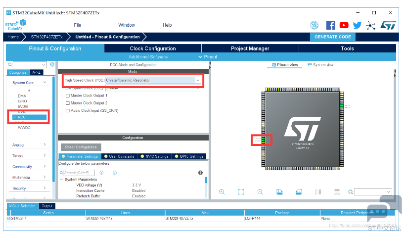Tick the Audio Clock Input (I2S_CKIN) checkbox
This screenshot has height=236, width=406.
68,110
